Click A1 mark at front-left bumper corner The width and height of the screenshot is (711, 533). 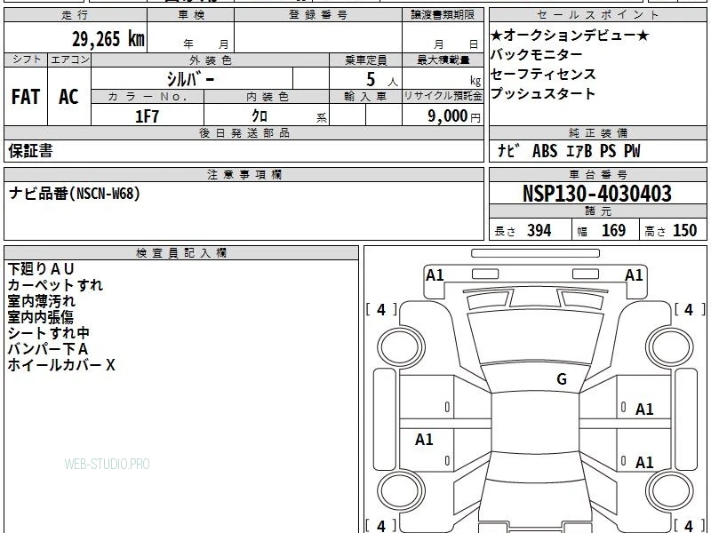pyautogui.click(x=435, y=275)
